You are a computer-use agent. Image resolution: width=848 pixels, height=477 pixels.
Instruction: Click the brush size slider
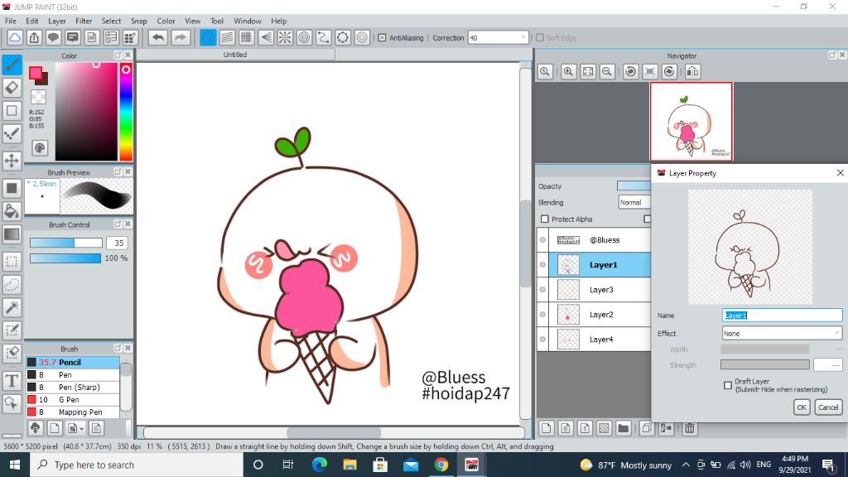65,243
